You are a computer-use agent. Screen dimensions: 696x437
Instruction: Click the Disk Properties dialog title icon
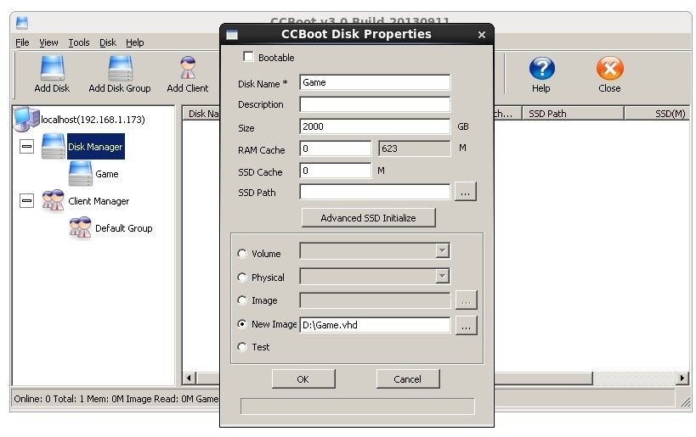click(232, 35)
